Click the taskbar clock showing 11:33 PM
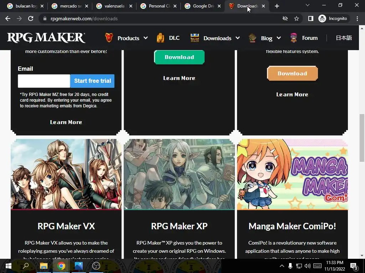Screen dimensions: 365x273 point(335,266)
